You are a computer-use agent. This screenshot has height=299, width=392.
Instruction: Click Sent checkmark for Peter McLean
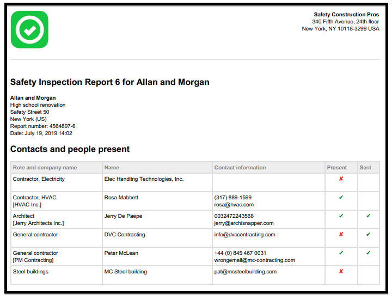(368, 253)
